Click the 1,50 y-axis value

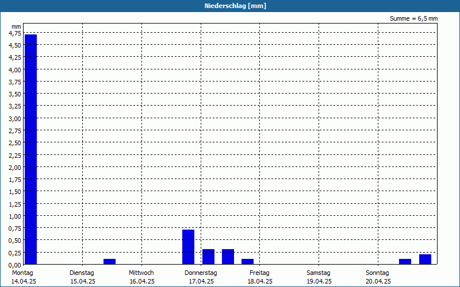15,192
